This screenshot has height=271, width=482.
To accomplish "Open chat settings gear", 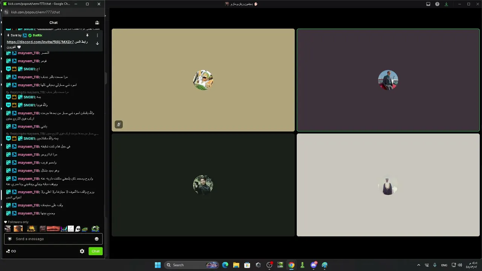I will [x=82, y=251].
